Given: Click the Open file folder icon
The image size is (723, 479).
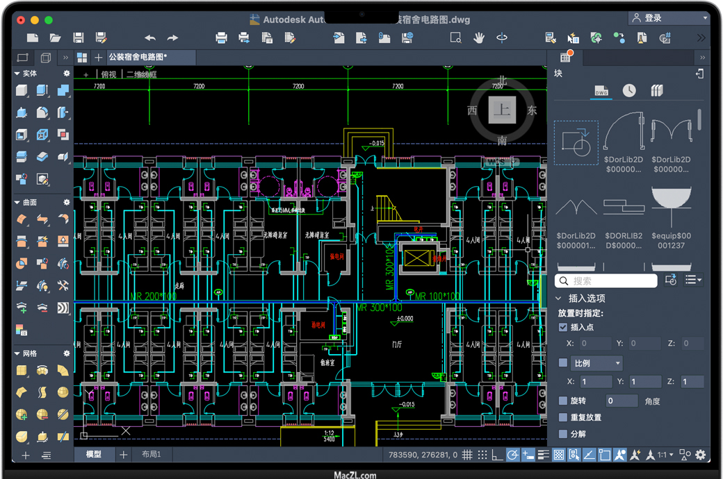Looking at the screenshot, I should [55, 37].
